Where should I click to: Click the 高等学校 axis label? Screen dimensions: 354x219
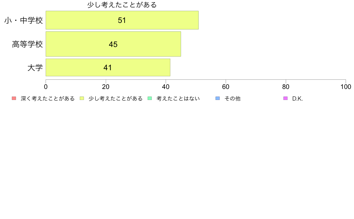[x=27, y=44]
